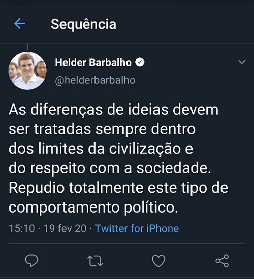Visit the @helderbarbalho handle
The image size is (254, 279).
point(95,80)
